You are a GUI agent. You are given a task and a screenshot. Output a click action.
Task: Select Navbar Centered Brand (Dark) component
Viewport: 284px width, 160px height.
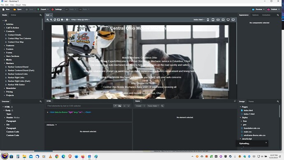click(x=21, y=71)
